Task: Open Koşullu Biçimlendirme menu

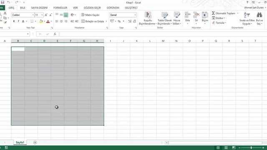Action: click(x=148, y=18)
